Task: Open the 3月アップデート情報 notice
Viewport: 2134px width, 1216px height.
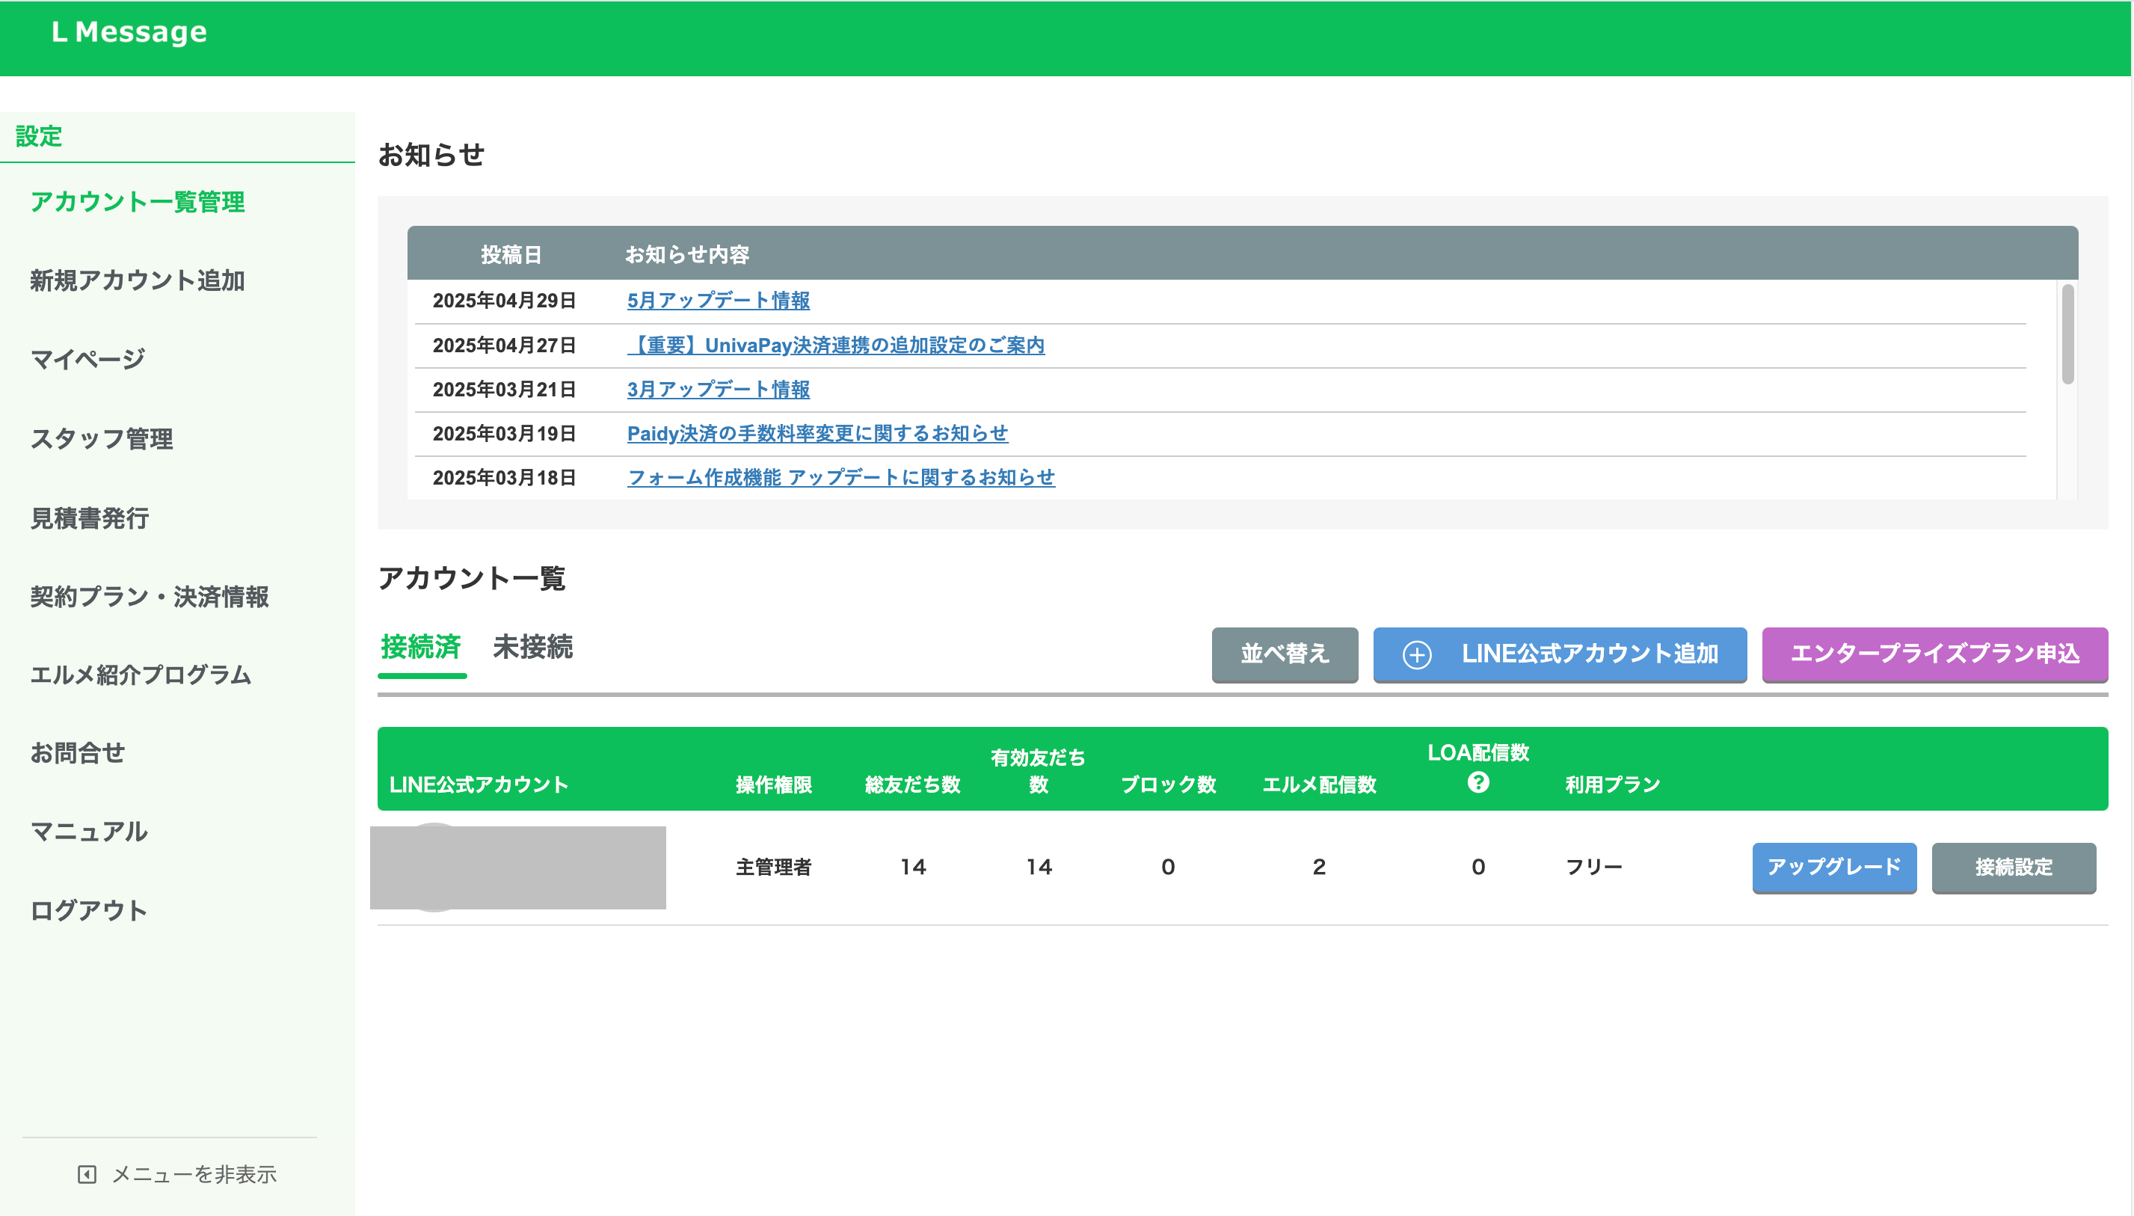Action: (x=718, y=389)
